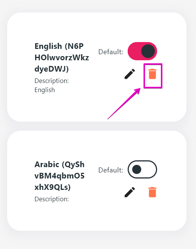This screenshot has height=249, width=196.
Task: Click the Default label in Arabic card
Action: (111, 170)
